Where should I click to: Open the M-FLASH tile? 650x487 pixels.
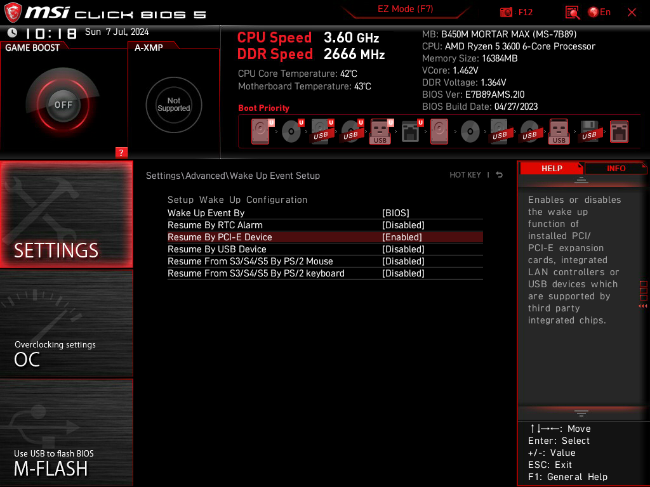click(66, 432)
